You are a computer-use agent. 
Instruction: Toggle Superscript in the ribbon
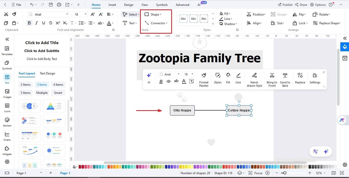[x=58, y=23]
